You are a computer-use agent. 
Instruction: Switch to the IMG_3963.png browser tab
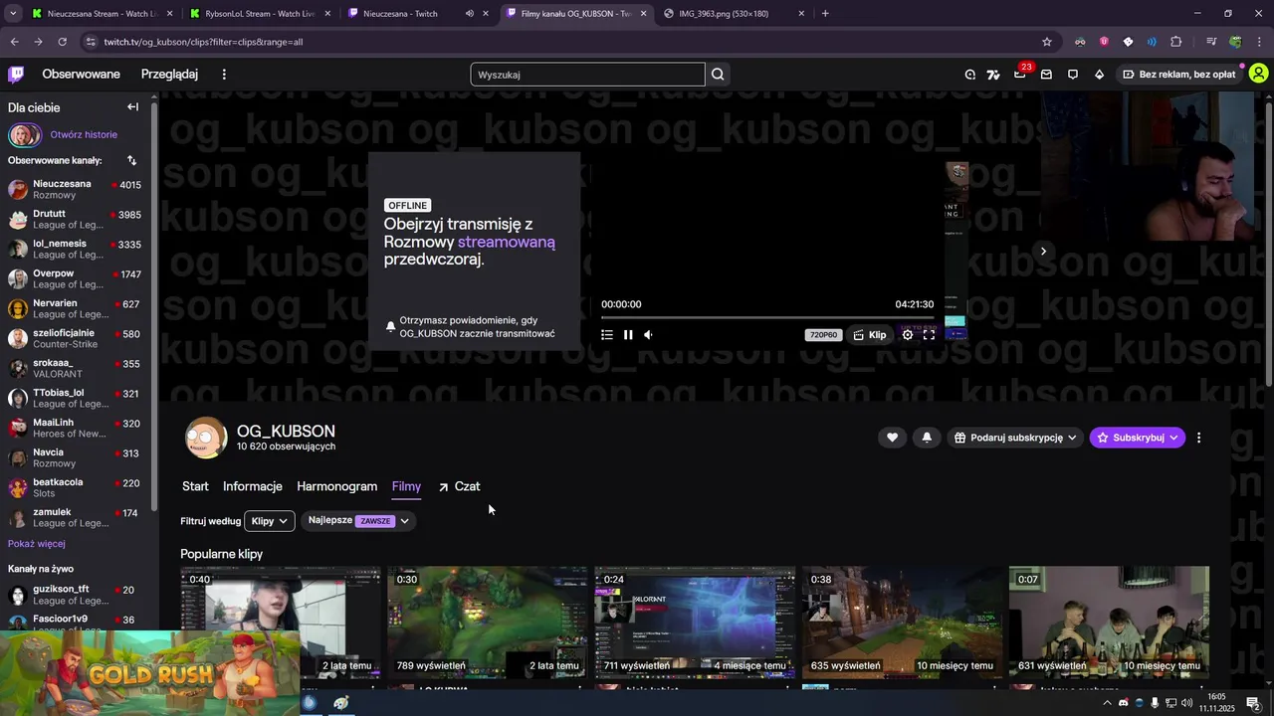pos(735,14)
